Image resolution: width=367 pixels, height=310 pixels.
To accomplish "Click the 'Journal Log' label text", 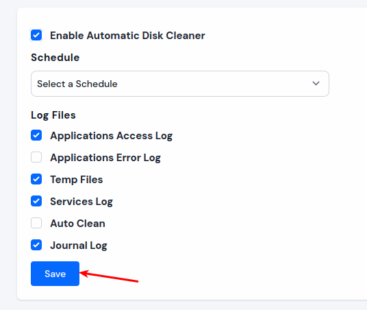I will click(x=79, y=246).
